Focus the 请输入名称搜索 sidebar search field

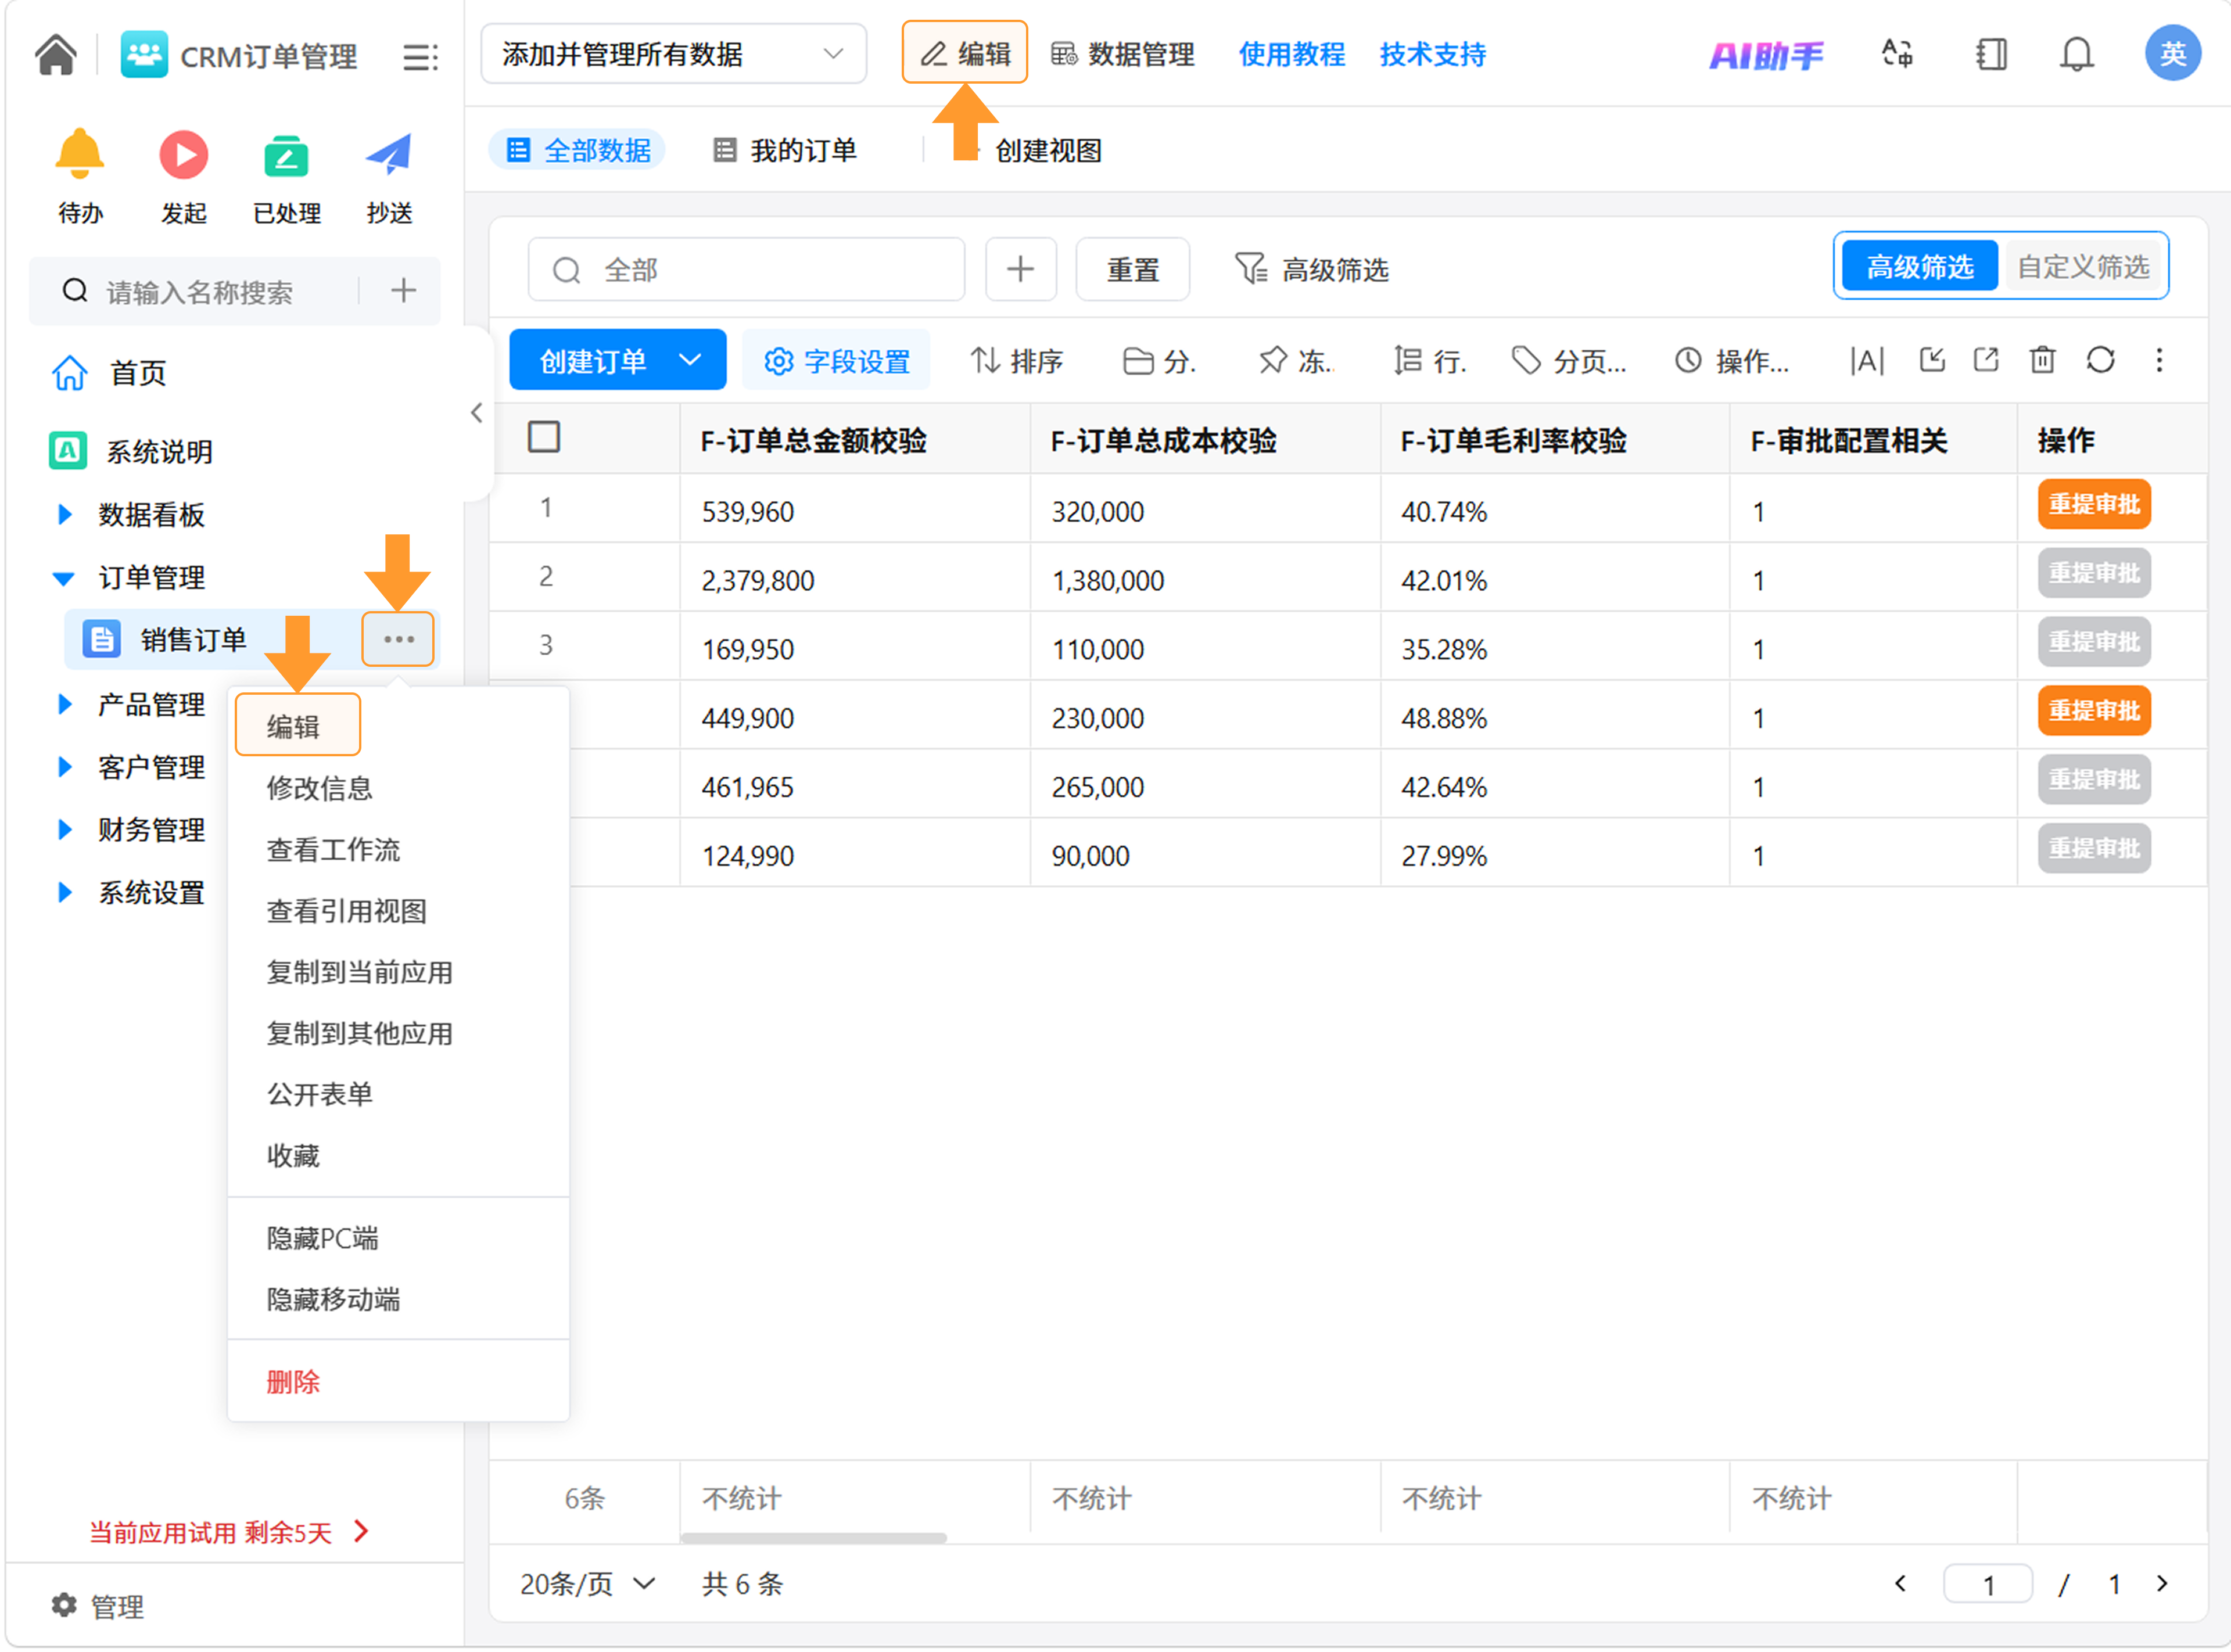click(201, 292)
